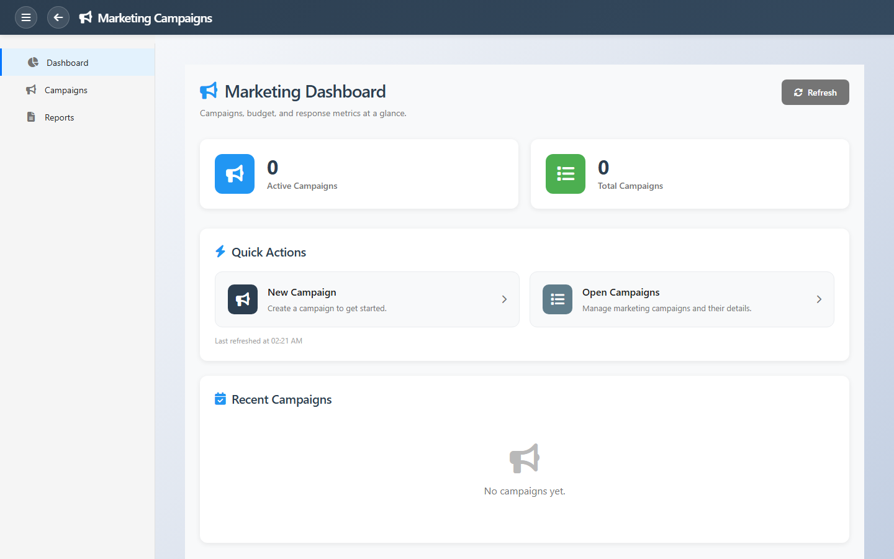Click the blue Active Campaigns megaphone icon
894x559 pixels.
pyautogui.click(x=235, y=174)
